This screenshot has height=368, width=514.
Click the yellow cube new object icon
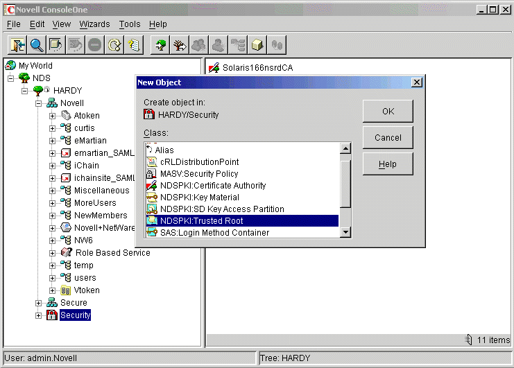pyautogui.click(x=257, y=45)
